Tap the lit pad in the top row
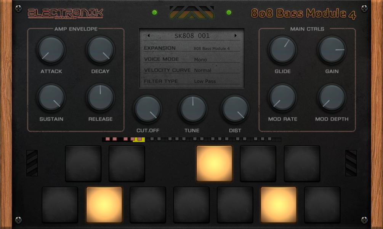This screenshot has width=383, height=229. coord(214,164)
